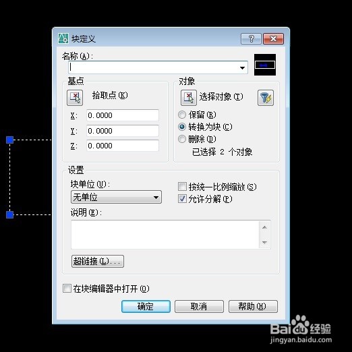
Task: Click the block preview thumbnail
Action: click(265, 65)
